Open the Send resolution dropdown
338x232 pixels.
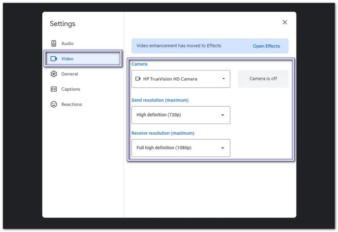pyautogui.click(x=180, y=115)
